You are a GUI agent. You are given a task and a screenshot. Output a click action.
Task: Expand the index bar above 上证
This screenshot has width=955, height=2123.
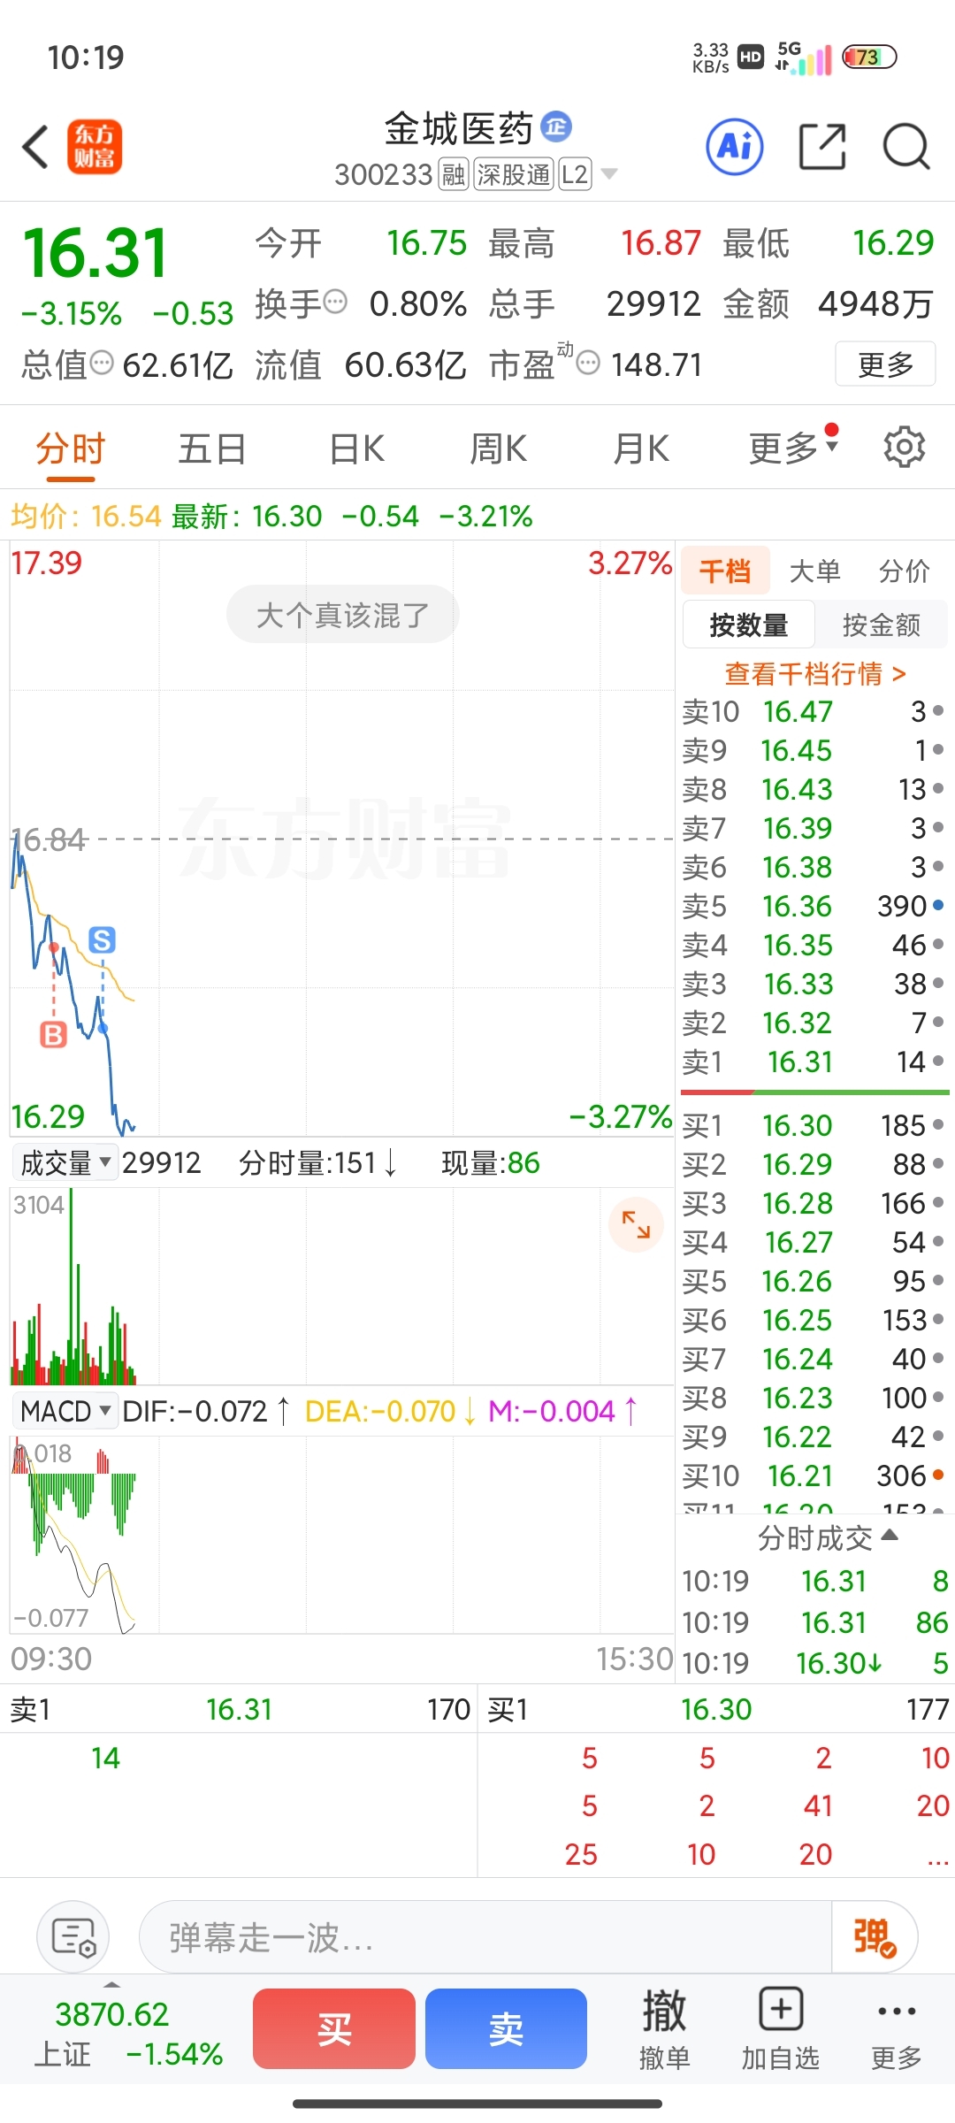112,1984
